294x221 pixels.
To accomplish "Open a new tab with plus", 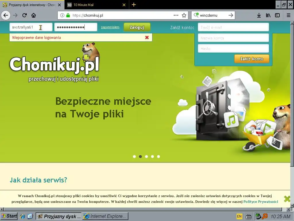I will 134,5.
